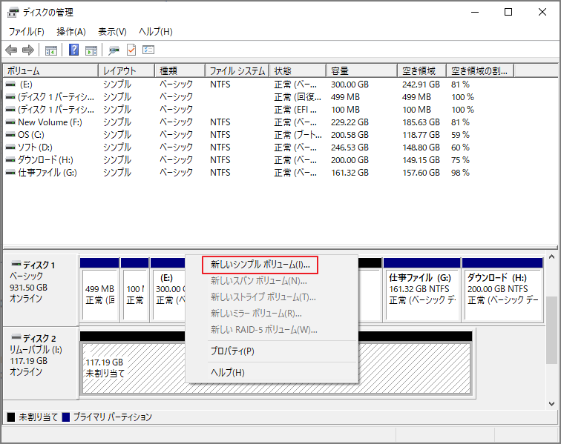
Task: Click the 正常 (EFI ... status cell
Action: 295,110
